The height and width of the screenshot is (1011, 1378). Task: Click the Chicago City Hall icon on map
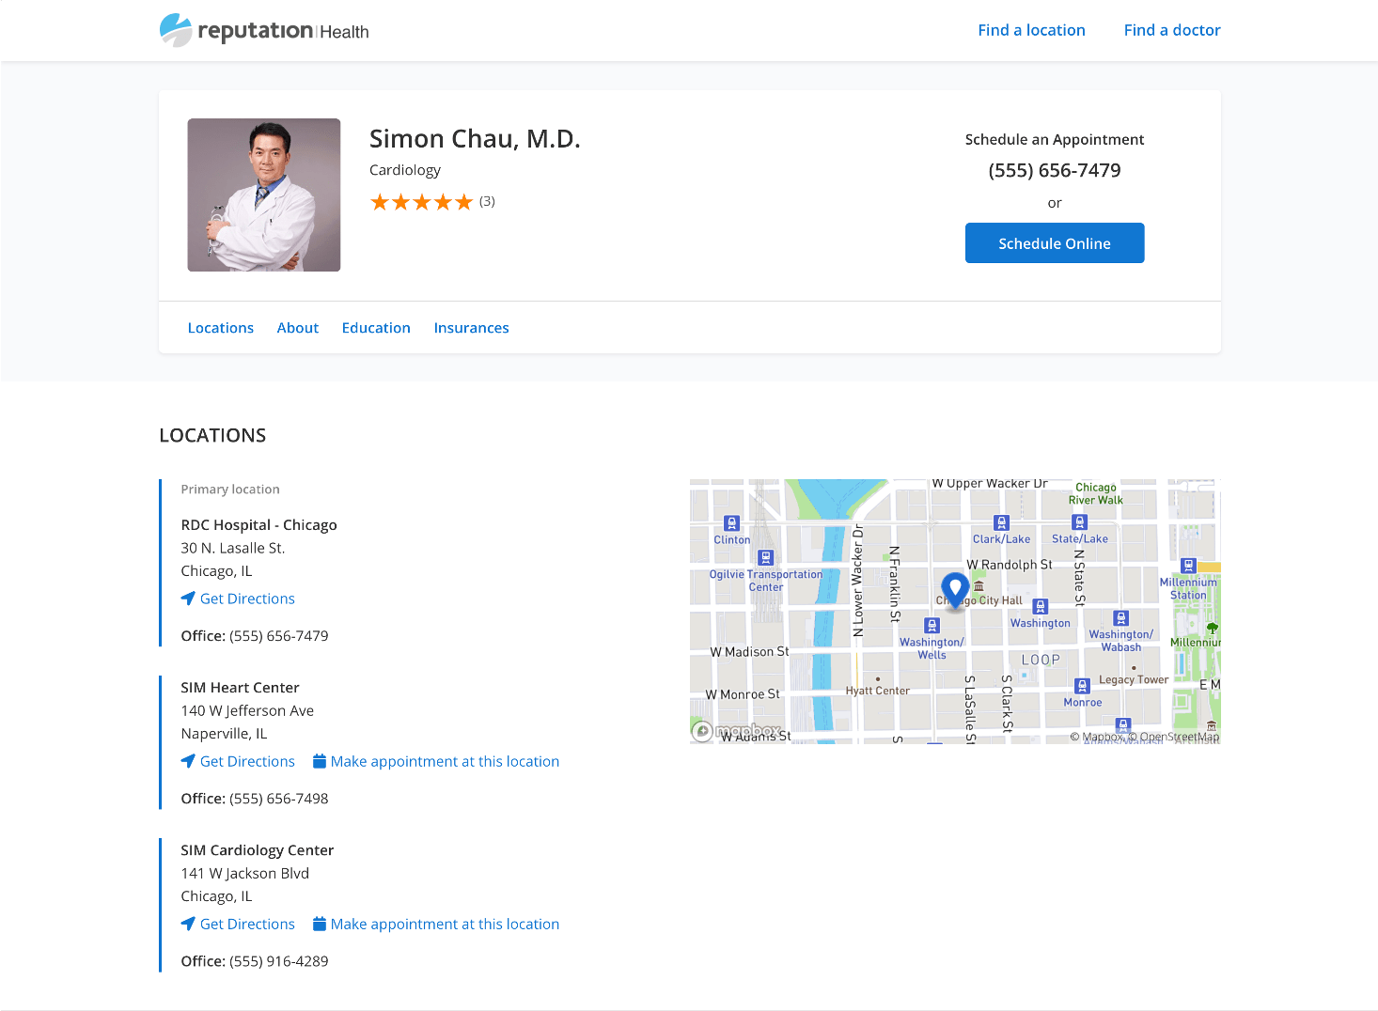[979, 585]
